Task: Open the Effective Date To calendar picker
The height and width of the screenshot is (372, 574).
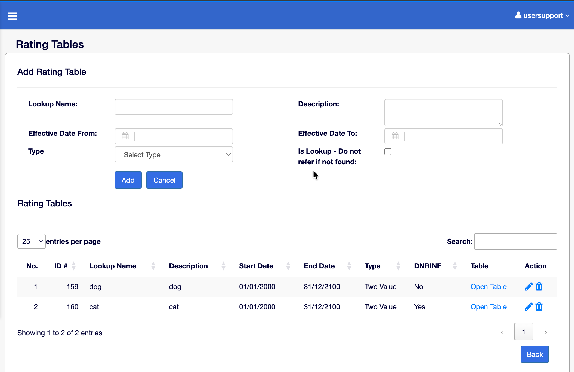Action: tap(395, 136)
